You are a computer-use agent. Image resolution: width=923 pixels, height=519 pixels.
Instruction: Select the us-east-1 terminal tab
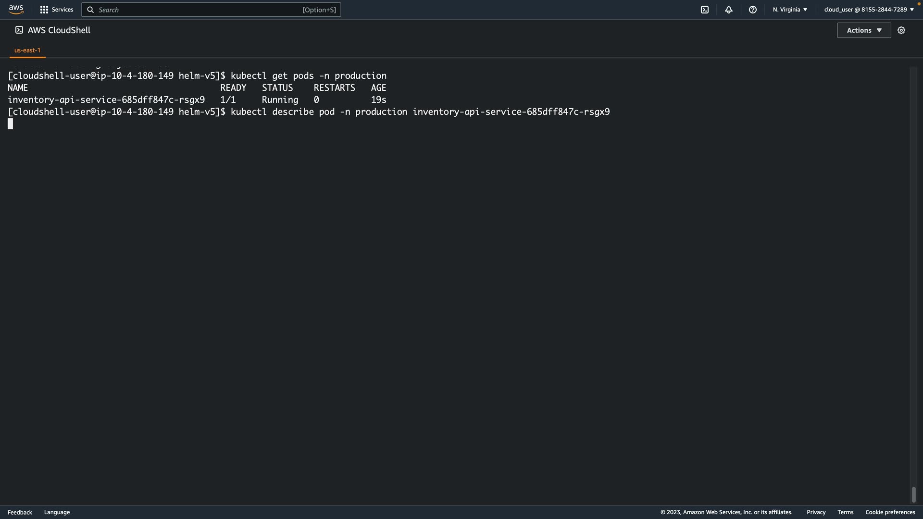click(27, 50)
